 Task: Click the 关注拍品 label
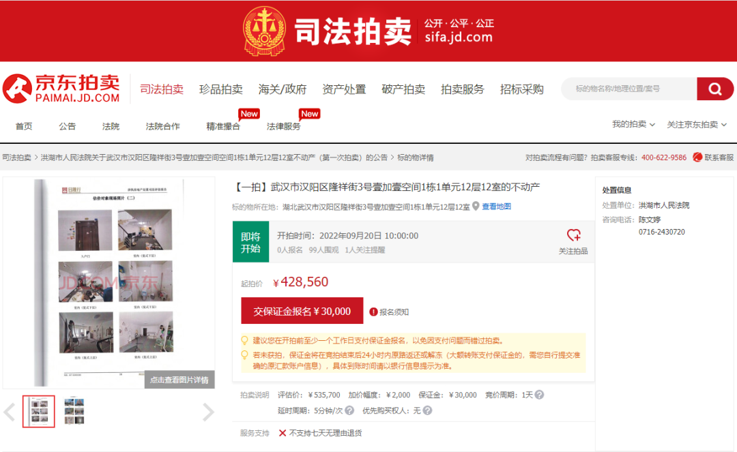pos(573,251)
